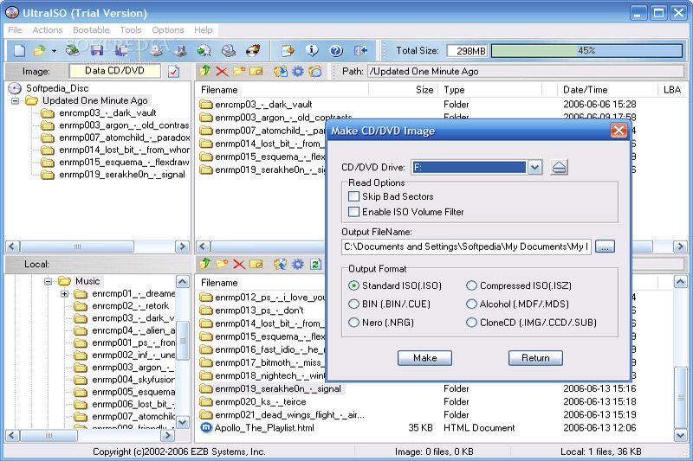Select Compressed ISO (.ISZ) output format
Image resolution: width=693 pixels, height=461 pixels.
pos(472,285)
